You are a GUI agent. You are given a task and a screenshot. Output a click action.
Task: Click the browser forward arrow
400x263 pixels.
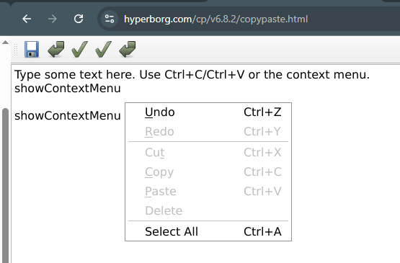(53, 19)
